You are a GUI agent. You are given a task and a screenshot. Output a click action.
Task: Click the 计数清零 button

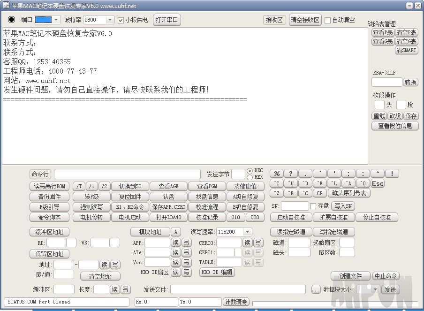point(236,302)
